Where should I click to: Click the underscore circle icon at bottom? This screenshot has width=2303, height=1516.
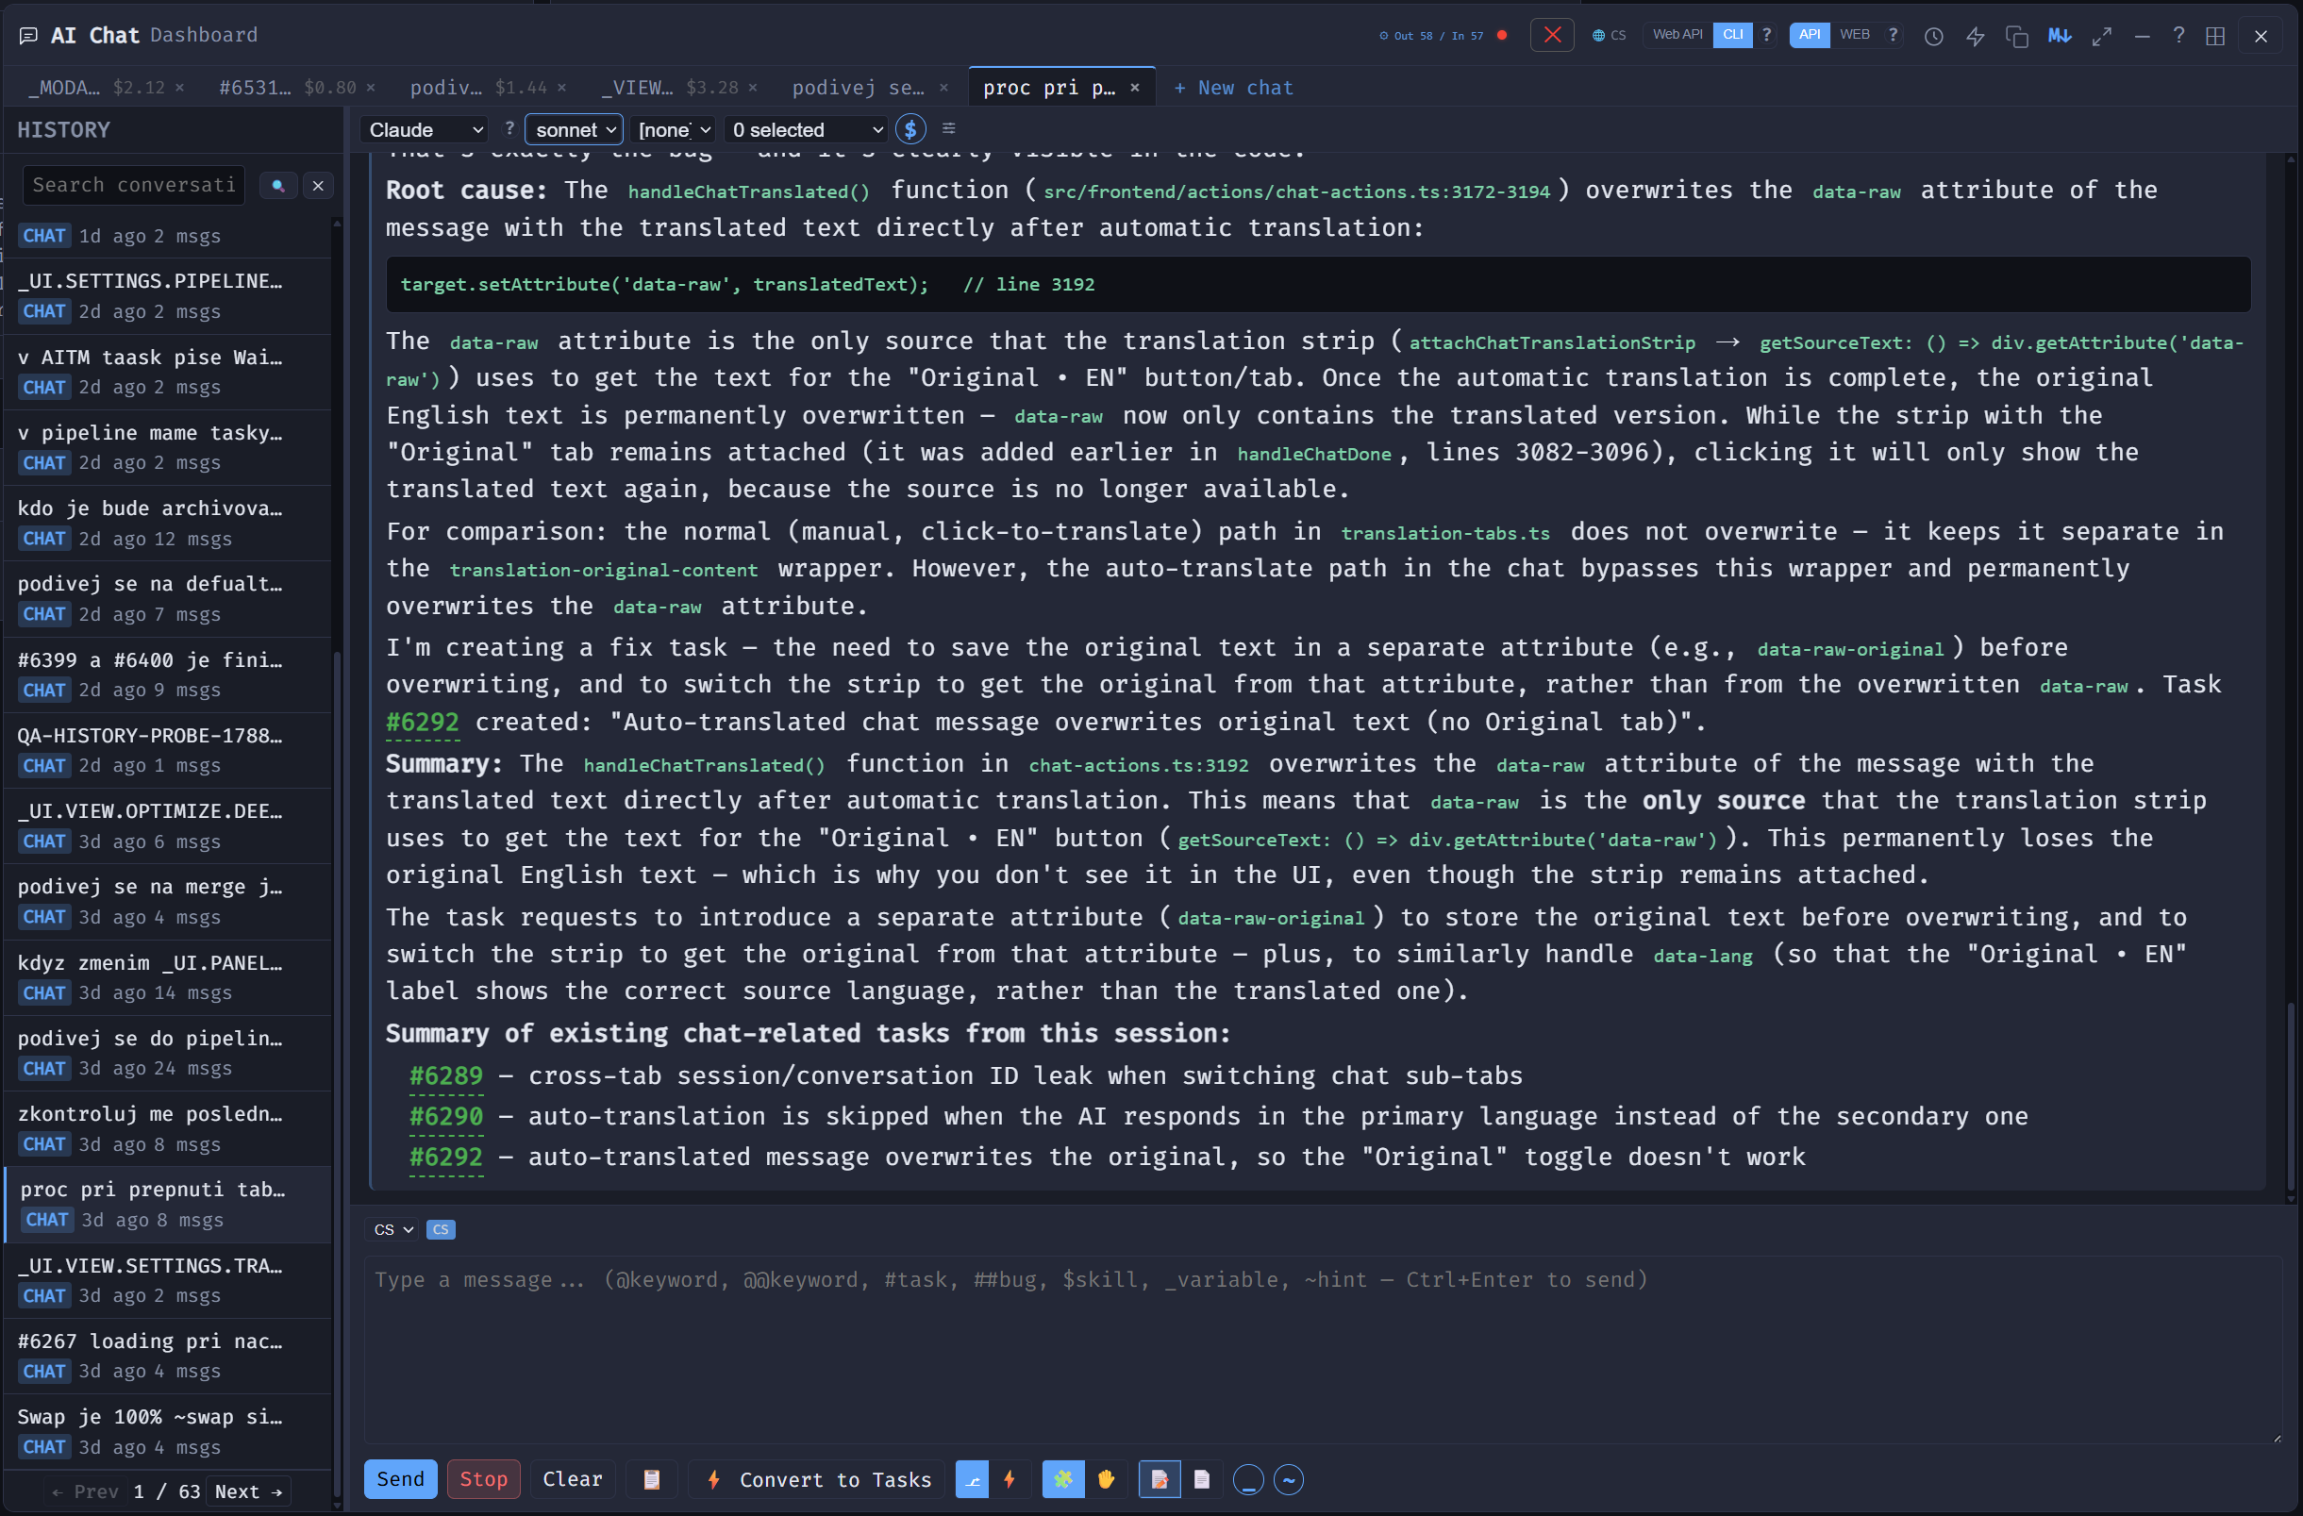(x=1247, y=1478)
